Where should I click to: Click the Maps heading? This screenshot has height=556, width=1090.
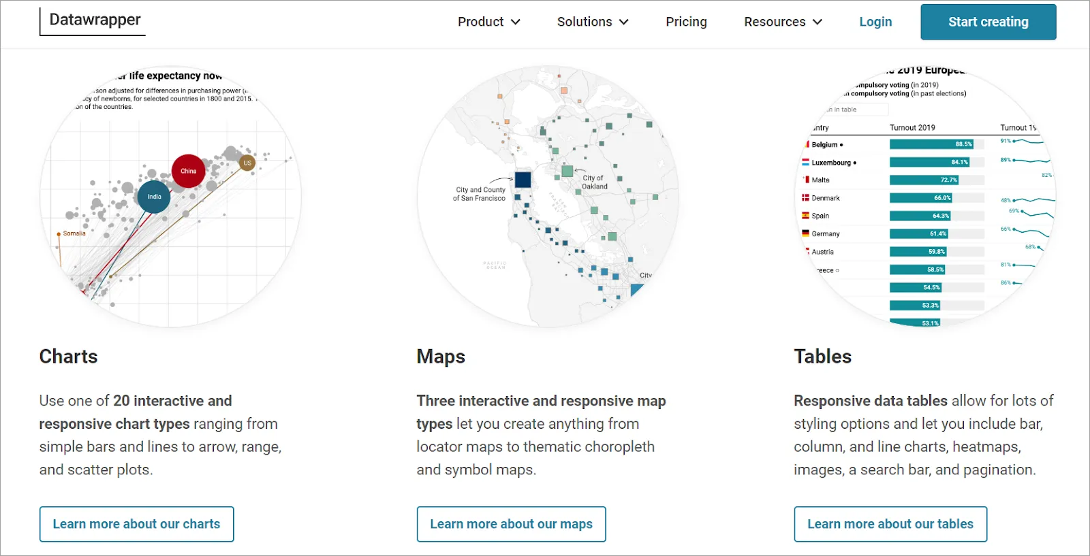[441, 357]
